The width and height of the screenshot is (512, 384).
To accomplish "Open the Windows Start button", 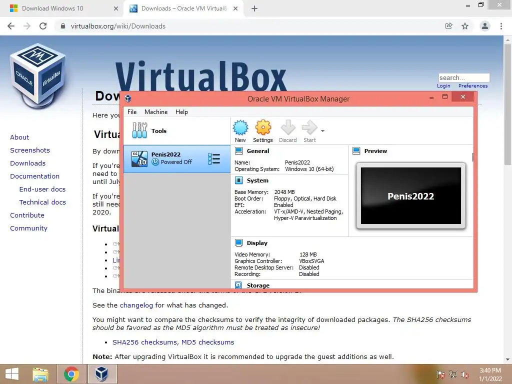I will (12, 374).
